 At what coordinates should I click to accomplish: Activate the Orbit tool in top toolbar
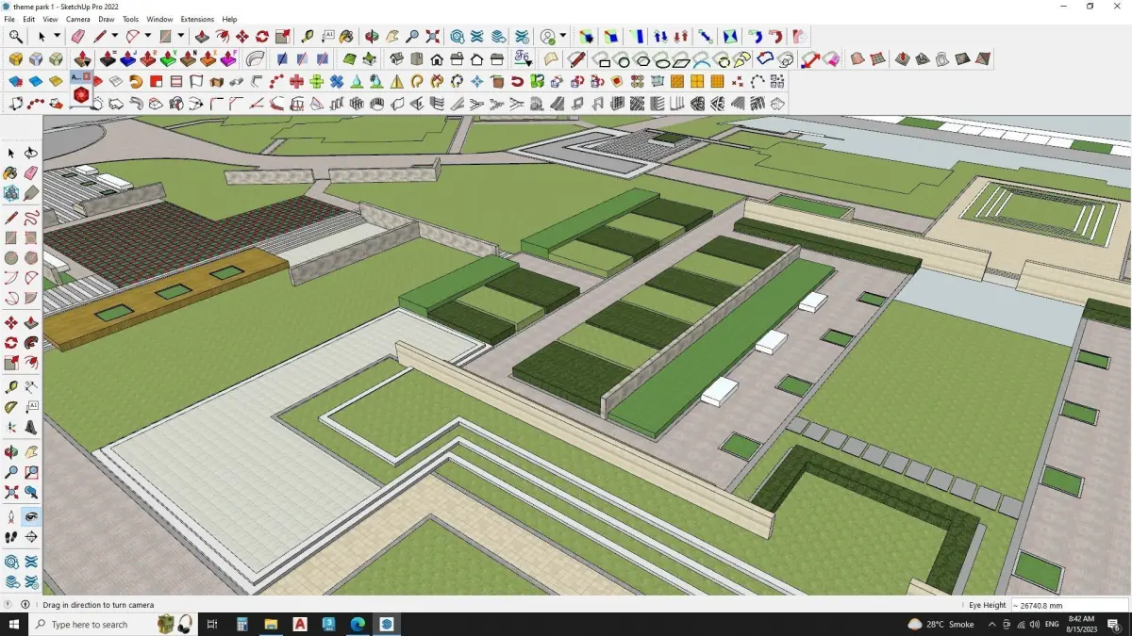pos(372,37)
